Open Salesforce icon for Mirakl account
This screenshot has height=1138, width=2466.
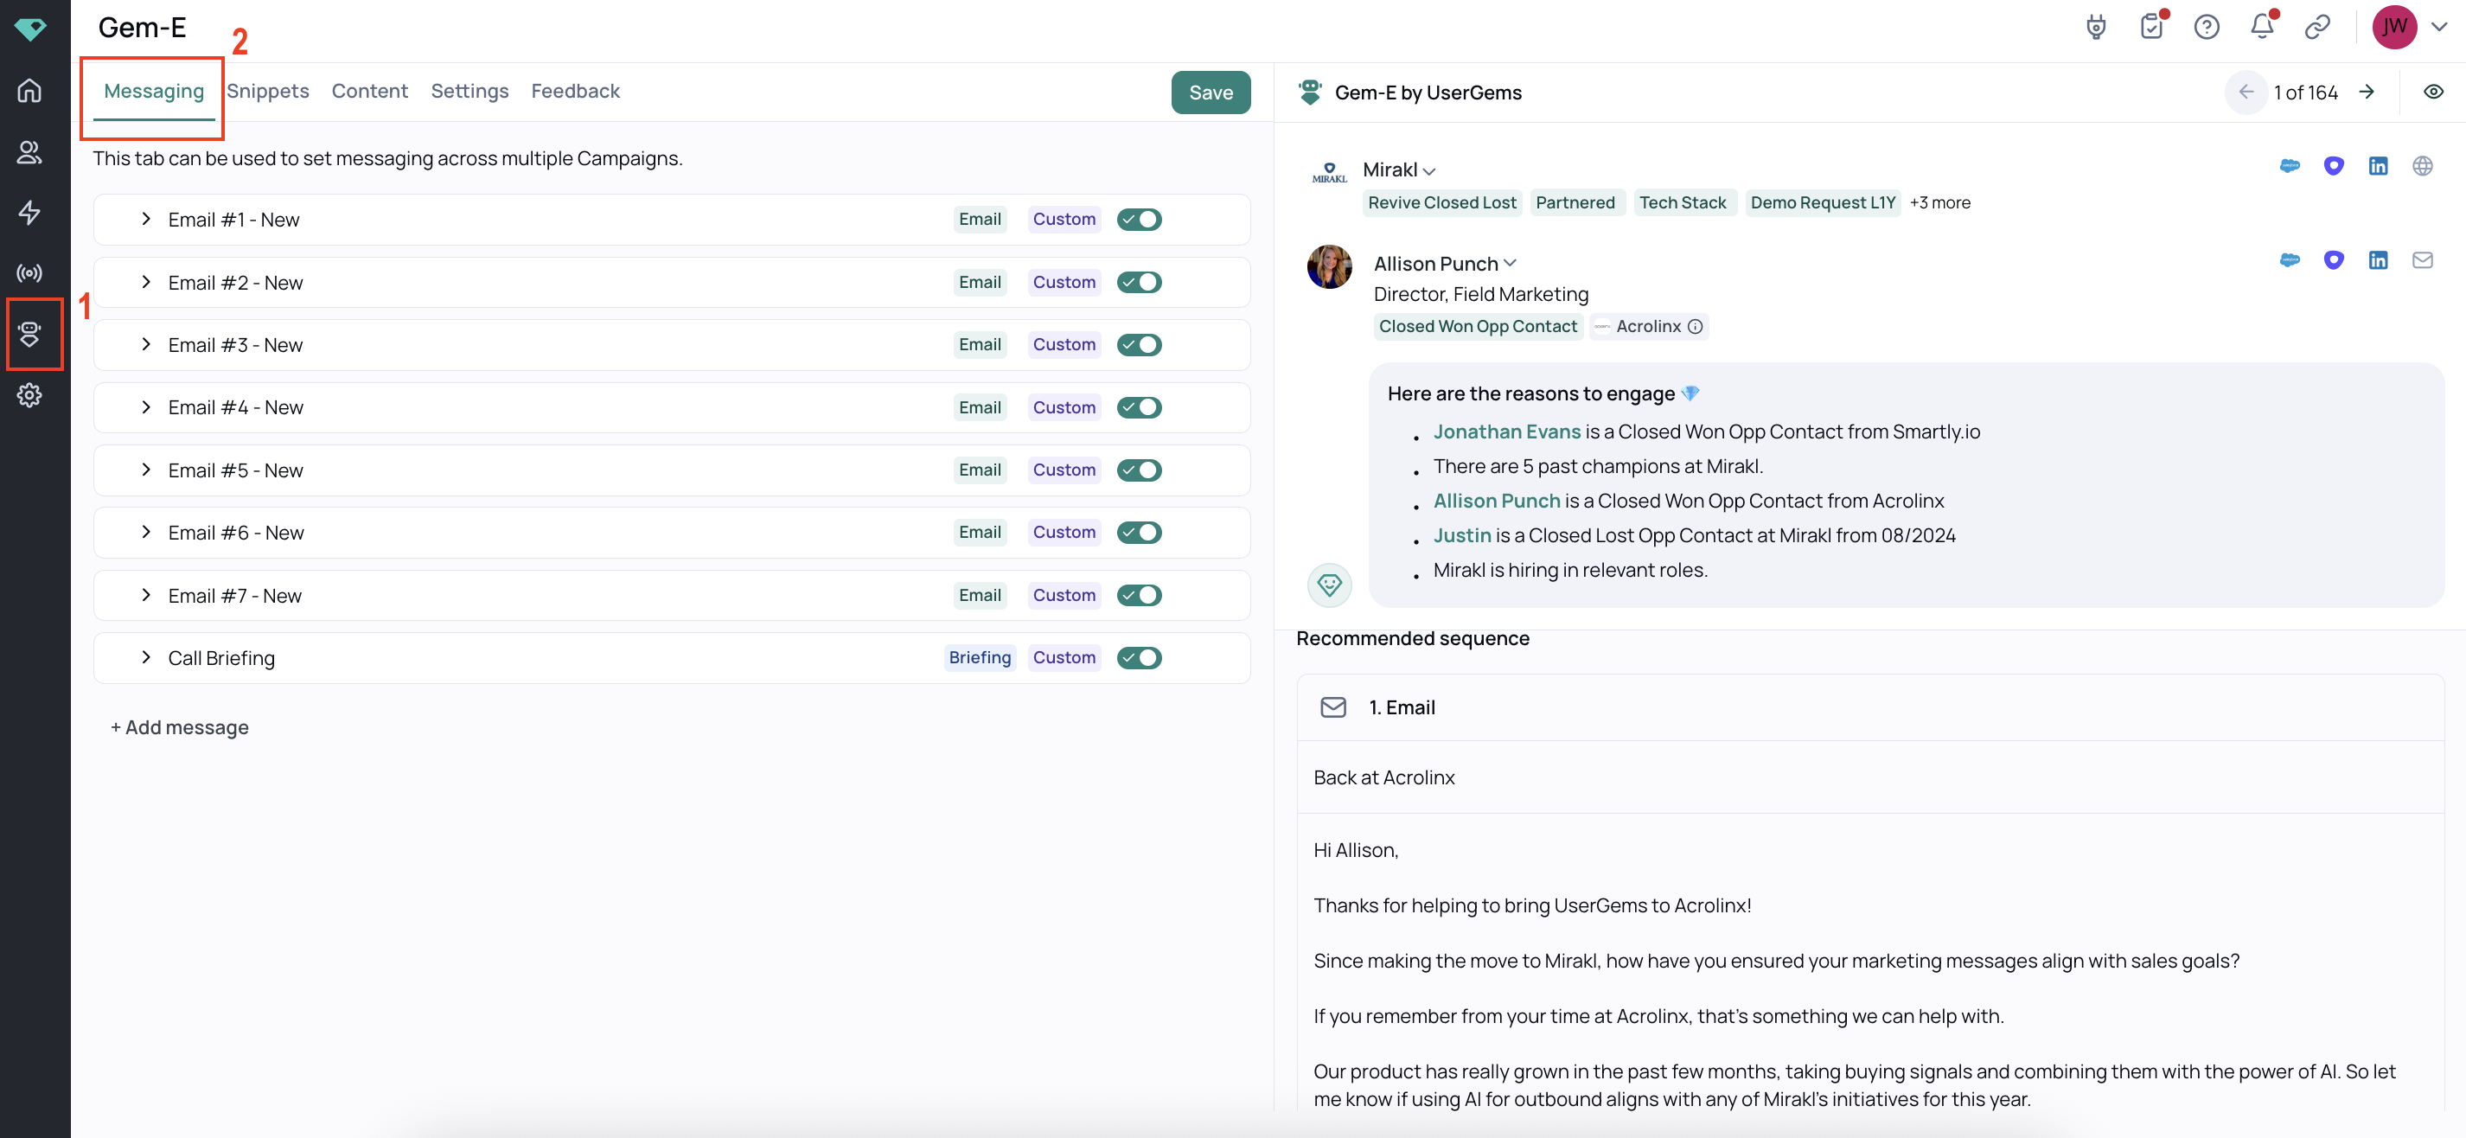[x=2290, y=165]
